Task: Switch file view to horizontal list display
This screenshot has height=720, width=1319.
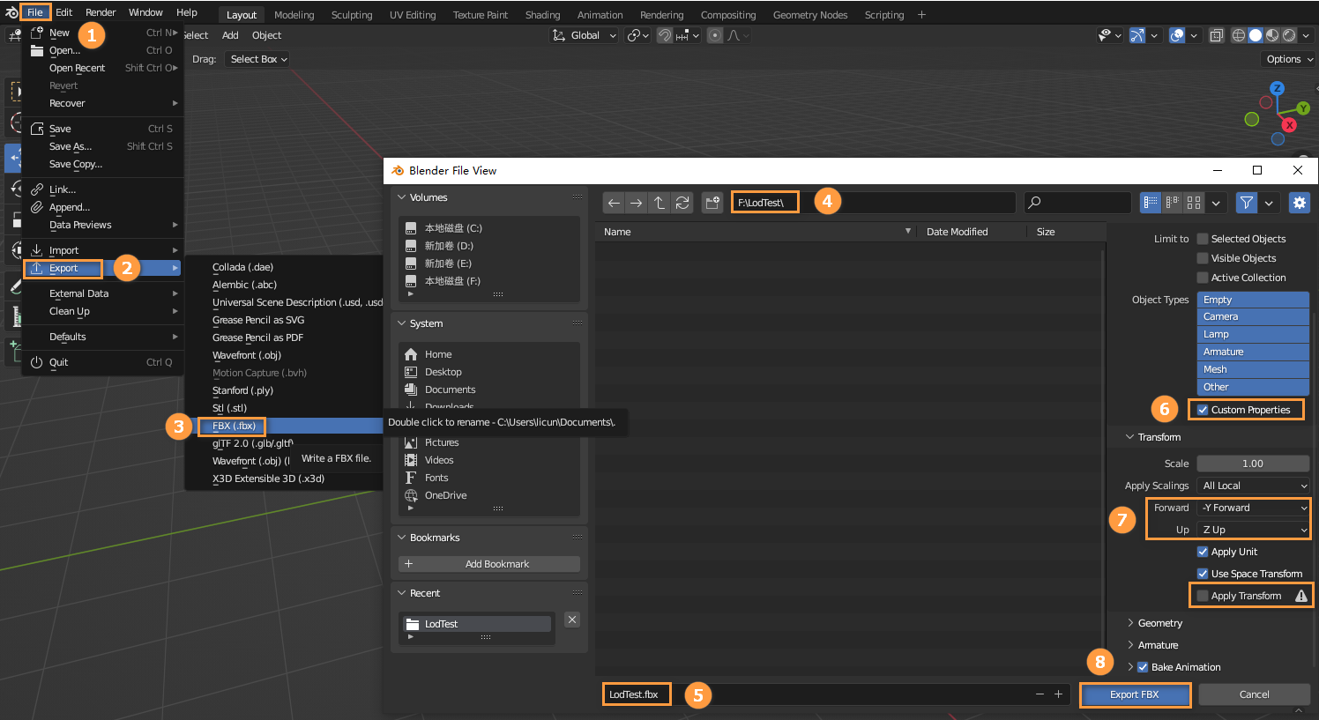Action: coord(1172,203)
